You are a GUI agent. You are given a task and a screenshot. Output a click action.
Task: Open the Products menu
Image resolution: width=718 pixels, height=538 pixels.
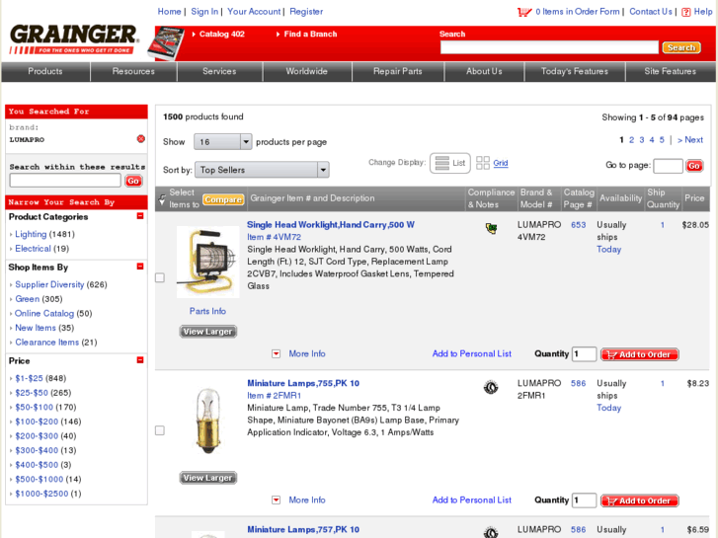click(x=45, y=71)
